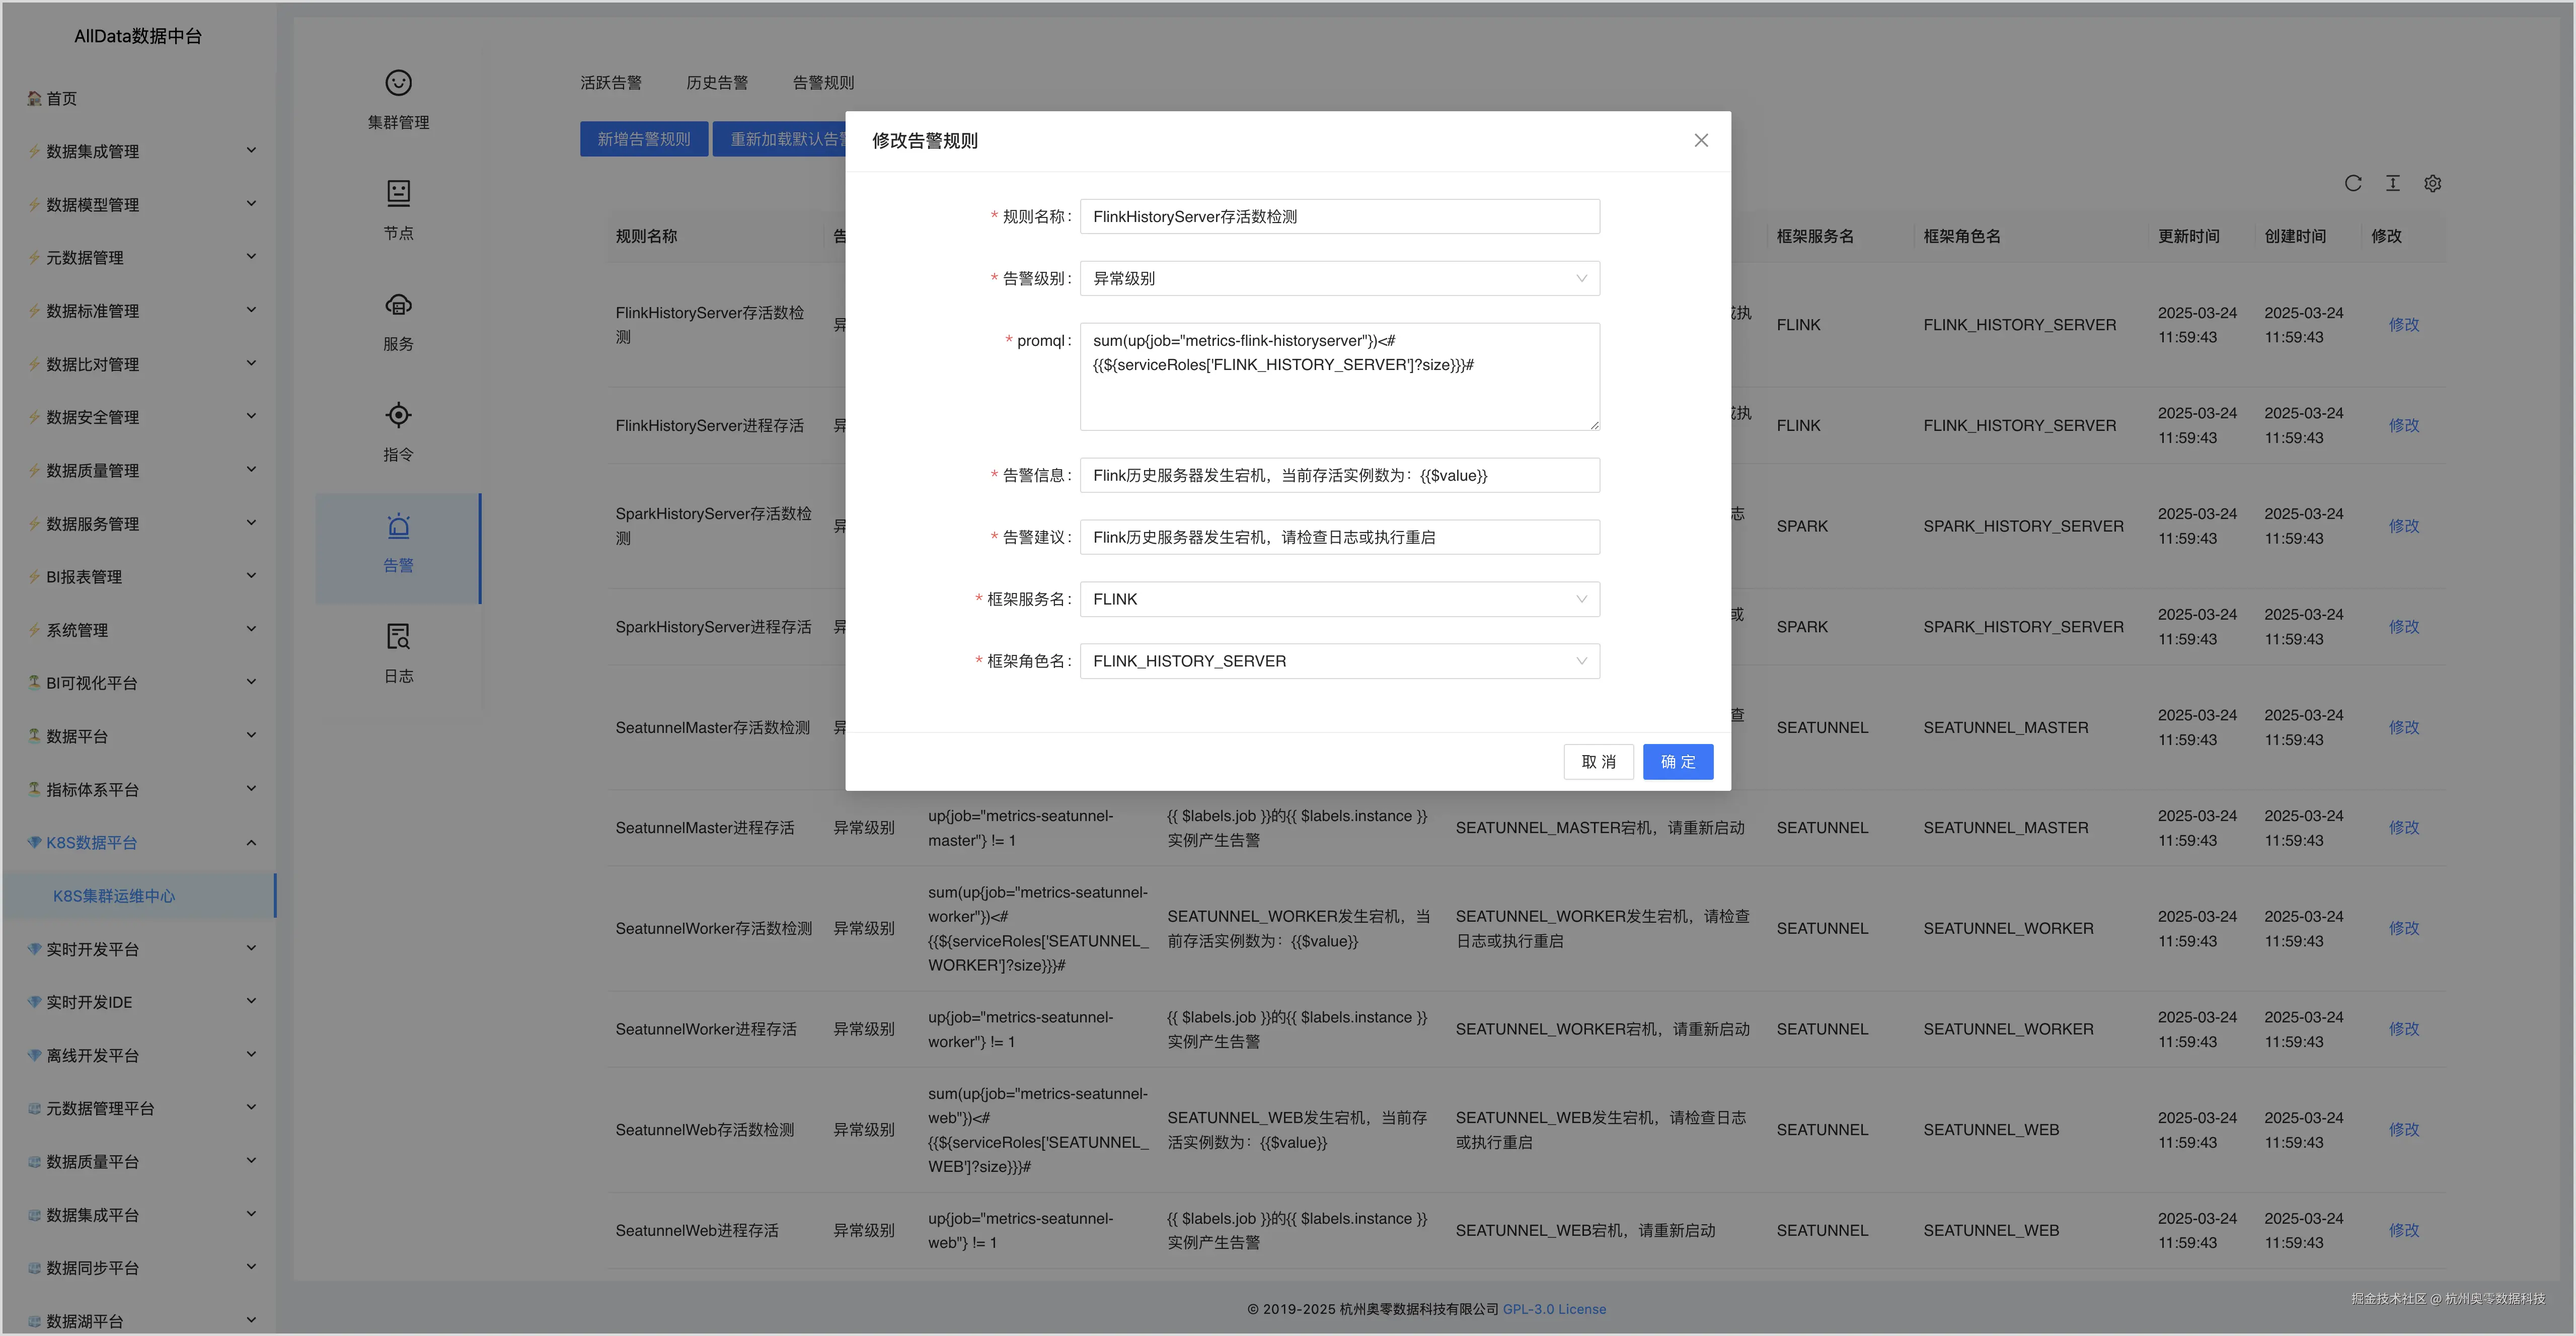Switch to the 历史告警 tab
Image resolution: width=2576 pixels, height=1336 pixels.
click(716, 83)
